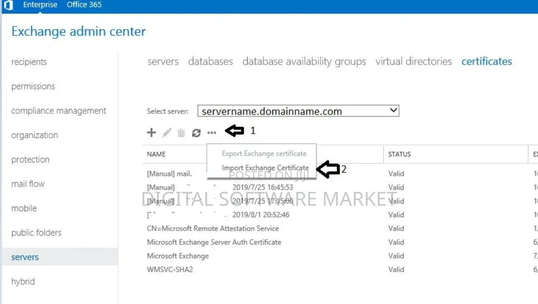The height and width of the screenshot is (304, 538).
Task: Refresh the certificate list
Action: (196, 133)
